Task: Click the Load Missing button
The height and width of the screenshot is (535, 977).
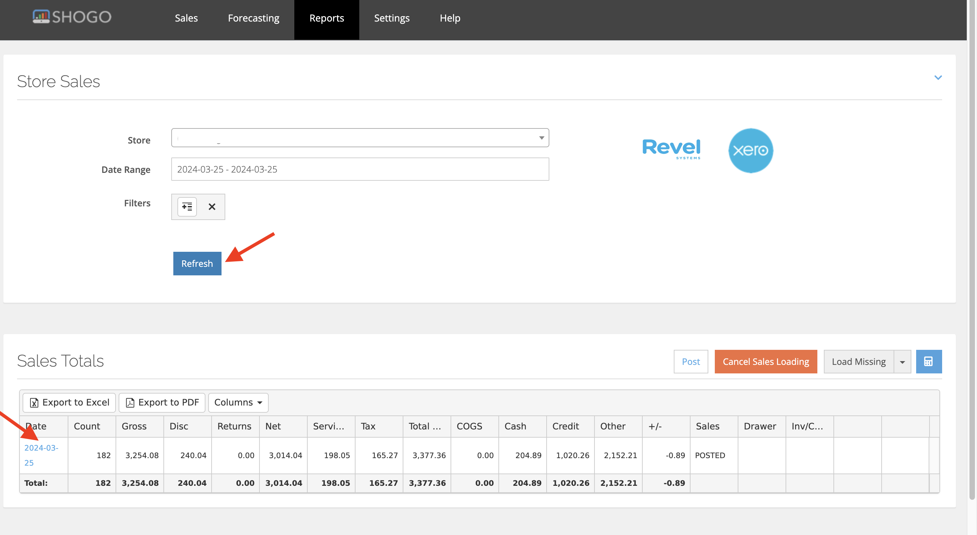Action: coord(859,362)
